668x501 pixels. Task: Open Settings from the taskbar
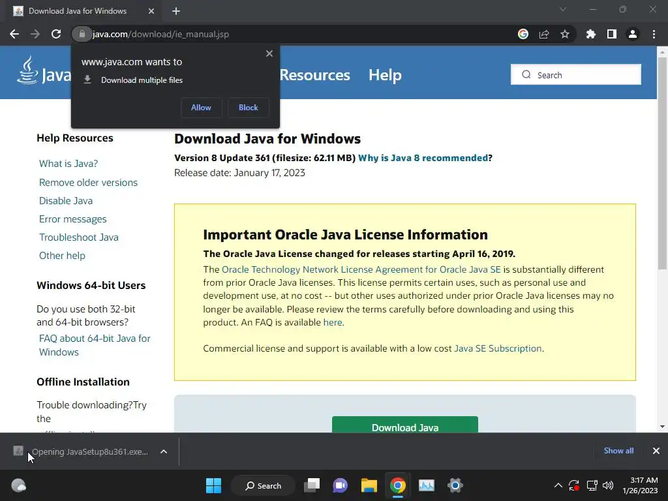(x=455, y=485)
